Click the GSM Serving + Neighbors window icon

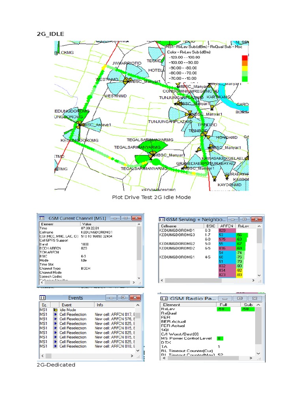click(162, 219)
